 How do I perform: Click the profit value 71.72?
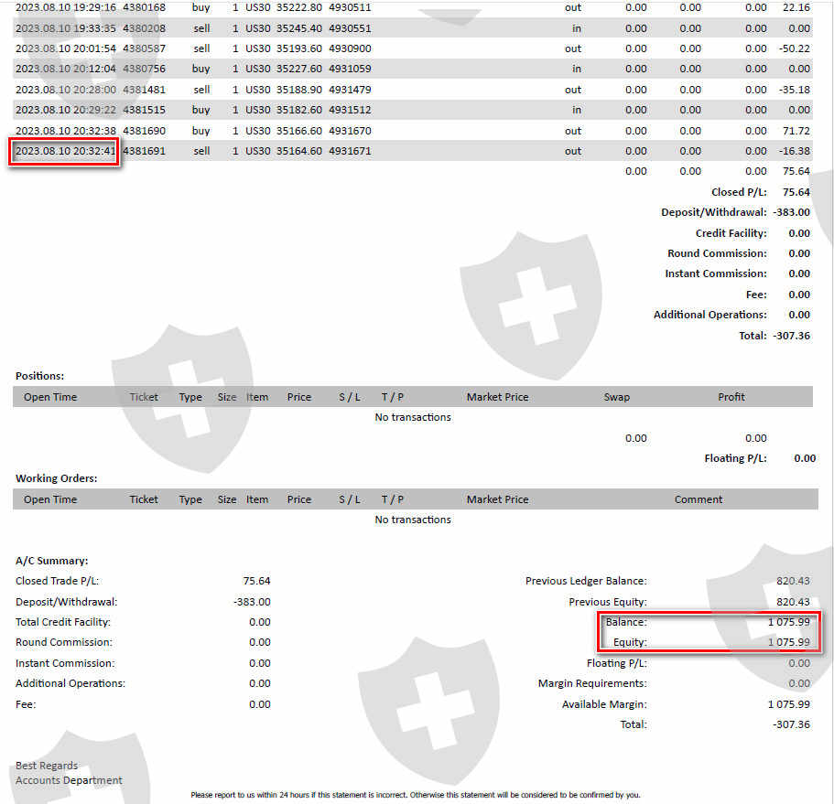[796, 131]
